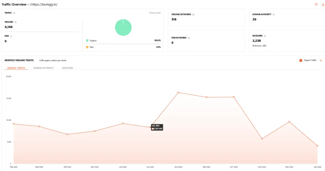
Task: Click the Organic label in pie legend
Action: coord(93,41)
